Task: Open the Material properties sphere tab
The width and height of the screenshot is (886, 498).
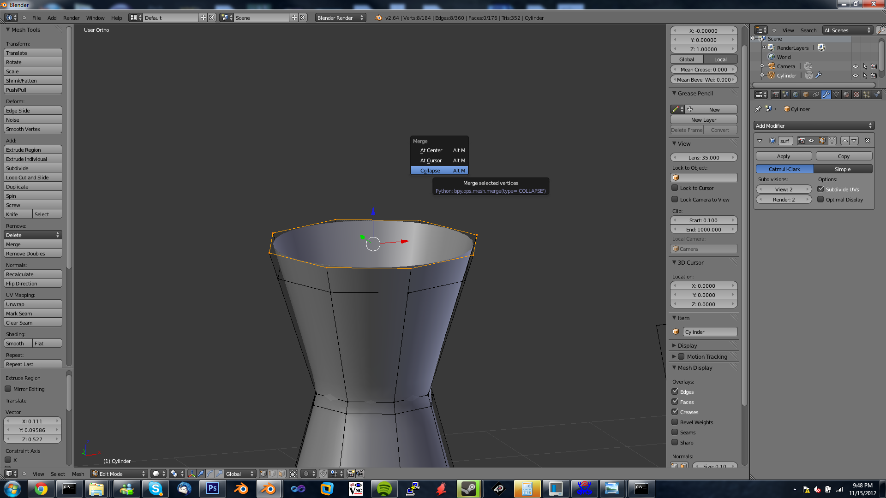Action: (846, 95)
